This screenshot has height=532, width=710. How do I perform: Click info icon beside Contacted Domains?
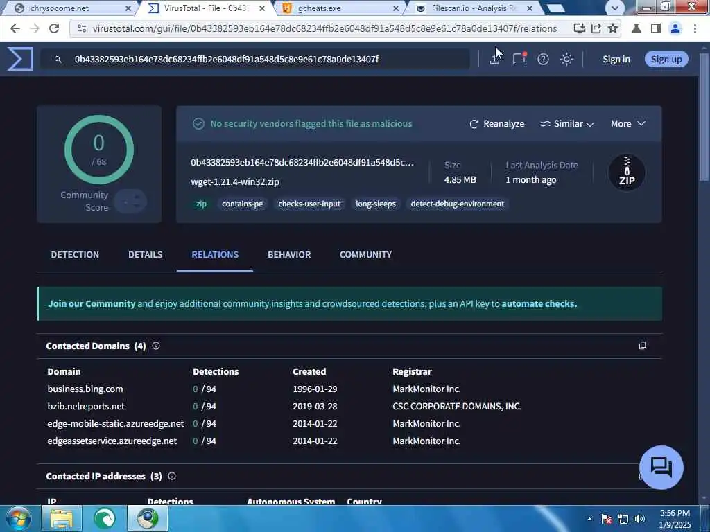(156, 346)
